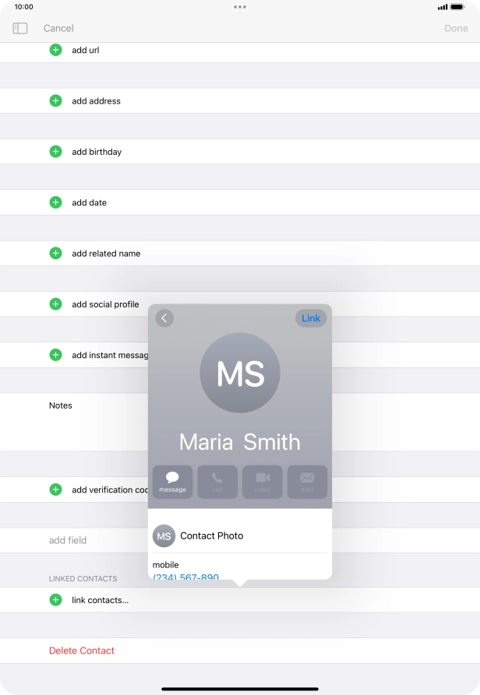Tap the mobile phone number link
480x695 pixels.
pos(186,577)
